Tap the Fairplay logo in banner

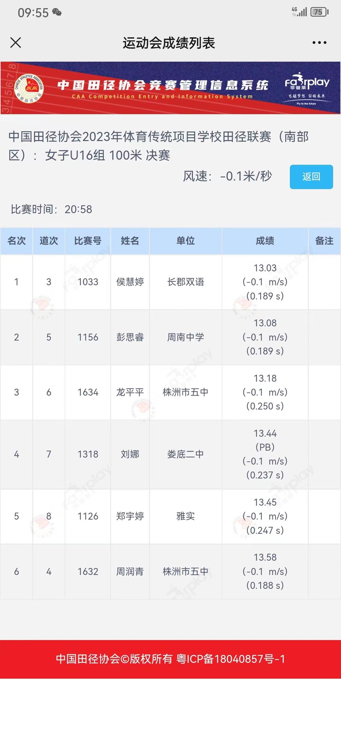point(307,88)
